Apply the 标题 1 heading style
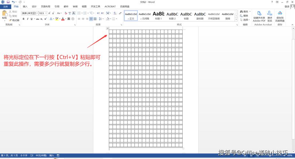The image size is (295, 159). click(158, 15)
